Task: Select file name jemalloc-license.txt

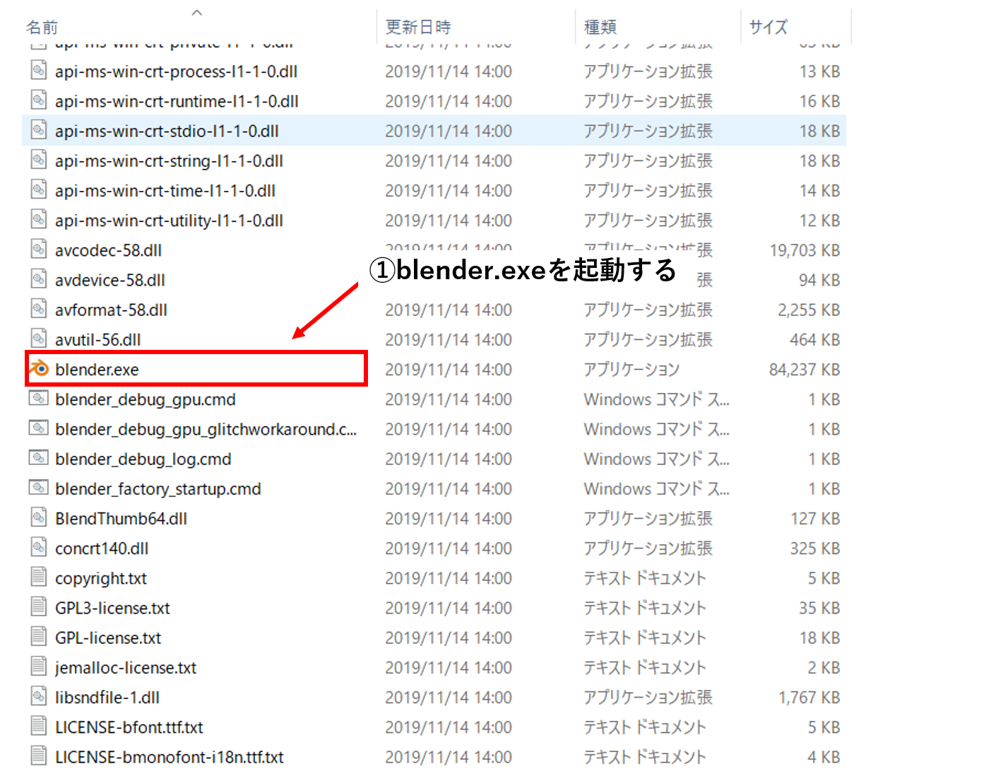Action: [126, 667]
